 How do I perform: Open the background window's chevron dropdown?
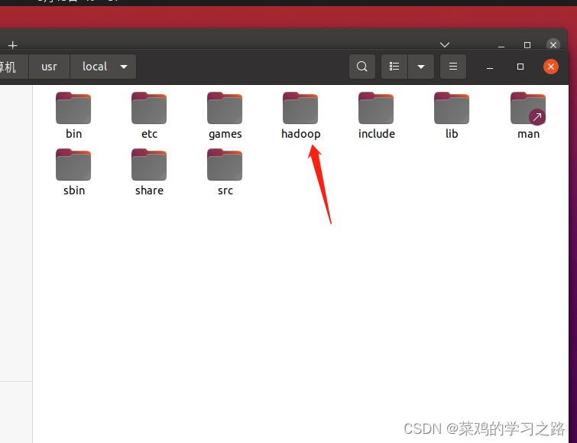(x=445, y=45)
